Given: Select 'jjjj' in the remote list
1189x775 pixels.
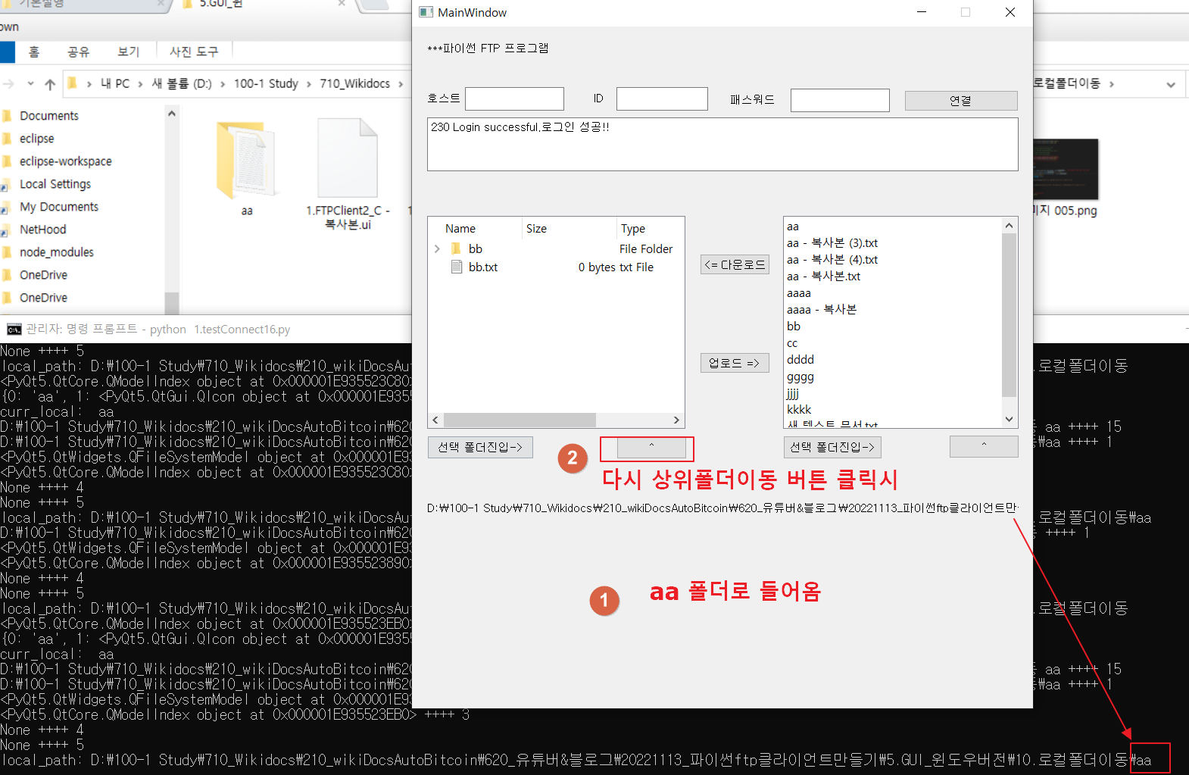Looking at the screenshot, I should point(793,393).
